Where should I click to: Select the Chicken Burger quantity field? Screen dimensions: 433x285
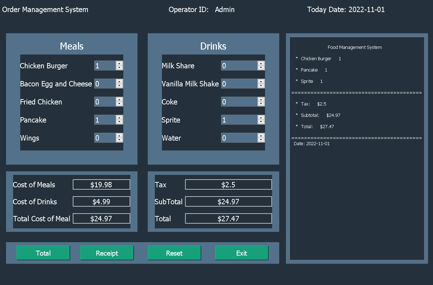(x=105, y=65)
